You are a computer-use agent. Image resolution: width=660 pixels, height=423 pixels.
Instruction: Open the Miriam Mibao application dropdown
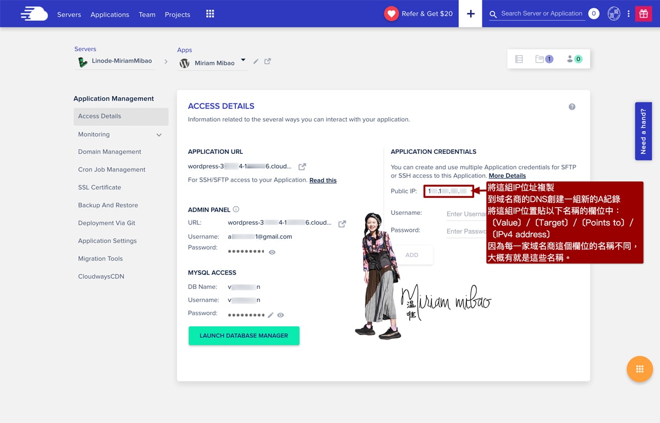(x=243, y=60)
